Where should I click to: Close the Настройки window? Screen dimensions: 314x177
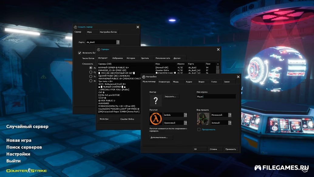coord(238,77)
